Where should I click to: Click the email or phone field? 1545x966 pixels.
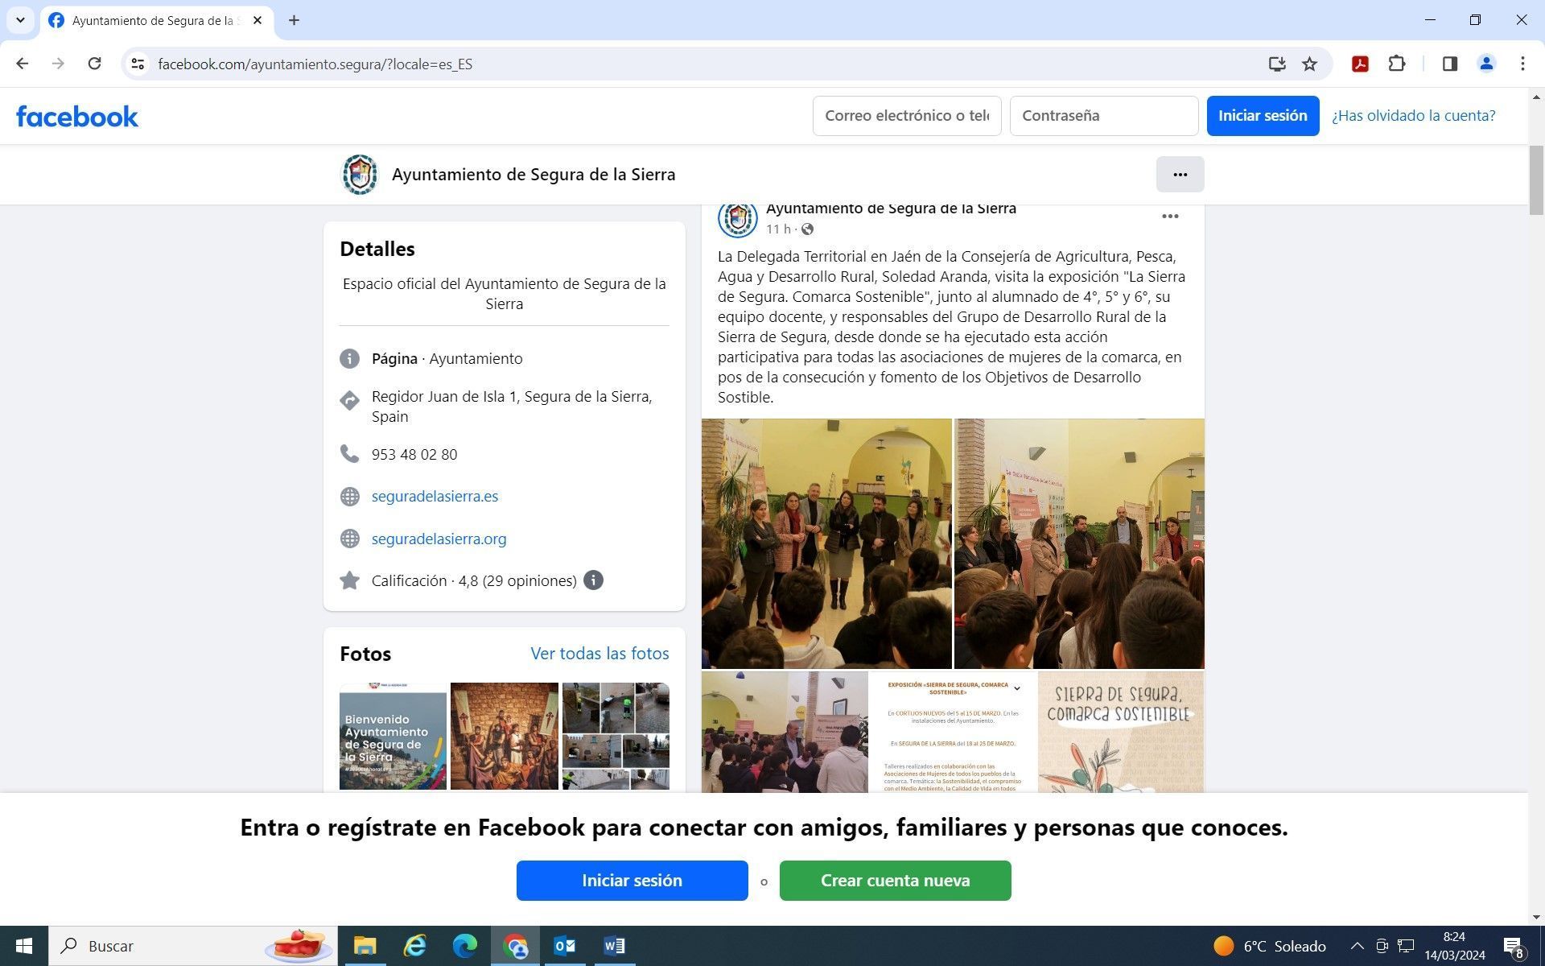tap(907, 116)
